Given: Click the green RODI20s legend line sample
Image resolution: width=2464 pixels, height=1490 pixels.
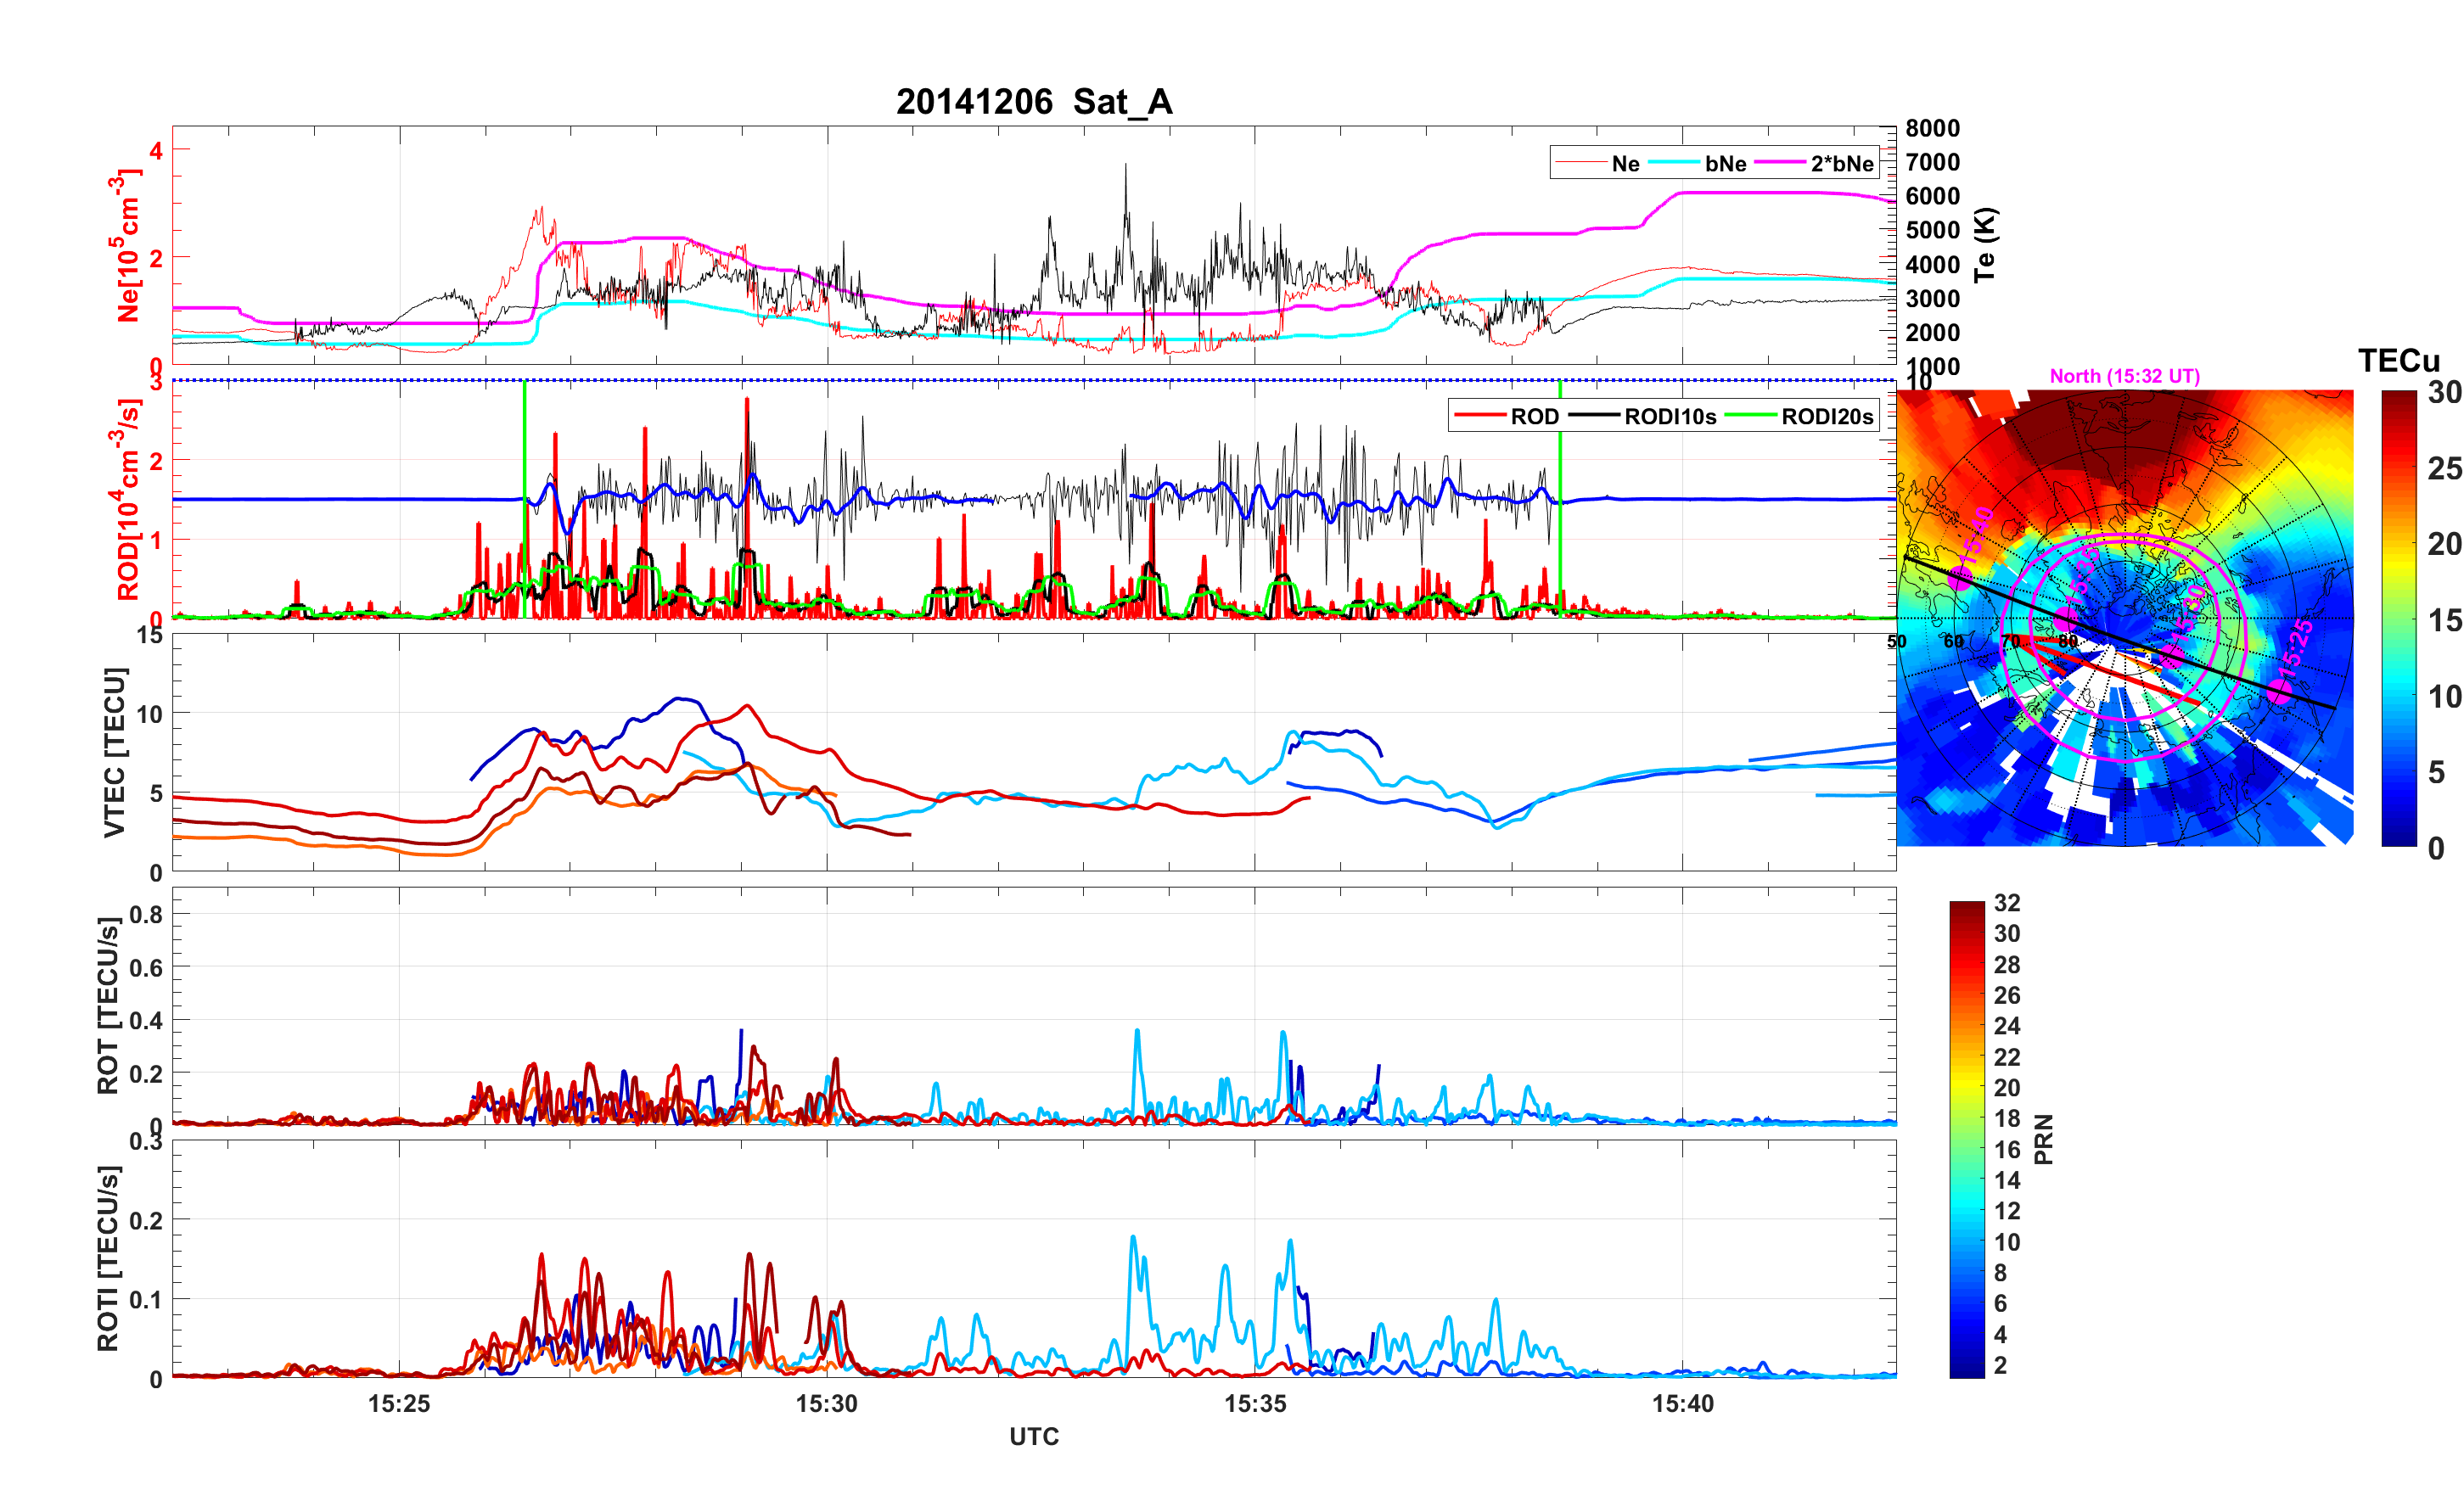Looking at the screenshot, I should tap(1750, 416).
